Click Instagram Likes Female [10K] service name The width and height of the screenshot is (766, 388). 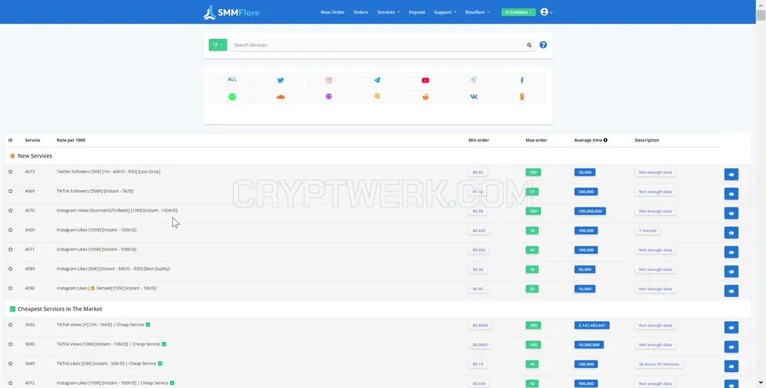click(106, 289)
